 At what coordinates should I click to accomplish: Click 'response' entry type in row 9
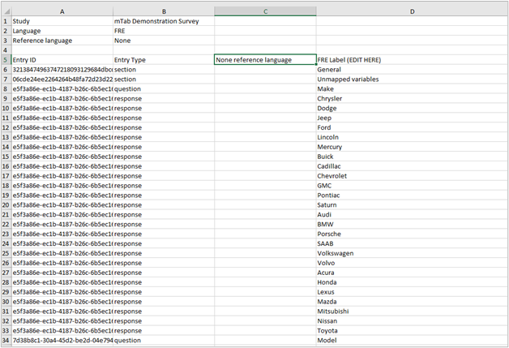[x=164, y=98]
